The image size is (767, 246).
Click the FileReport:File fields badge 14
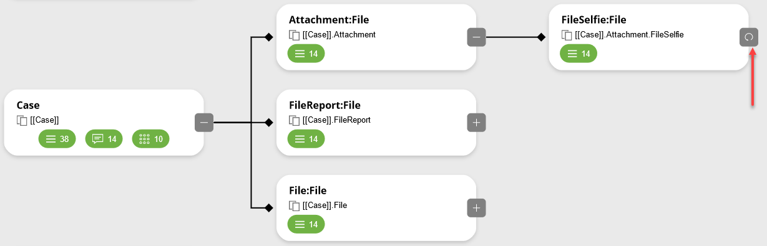306,139
